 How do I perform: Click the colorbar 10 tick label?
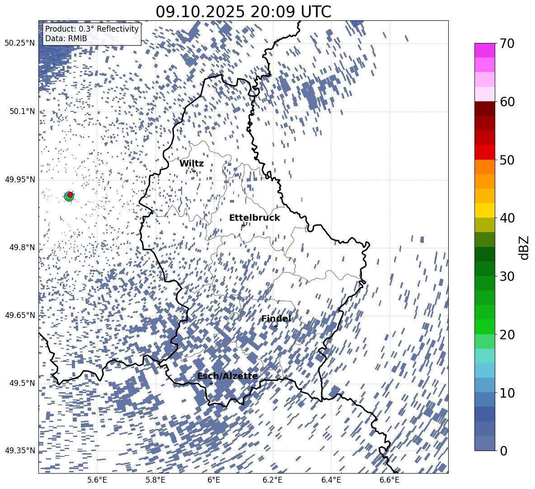tap(507, 393)
